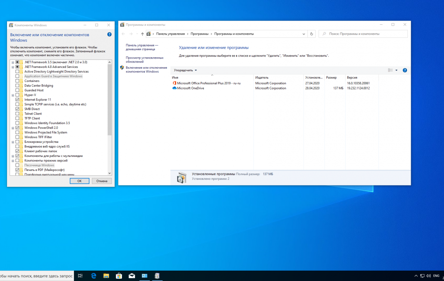Uncheck Клиент рабочих папок component

17,151
